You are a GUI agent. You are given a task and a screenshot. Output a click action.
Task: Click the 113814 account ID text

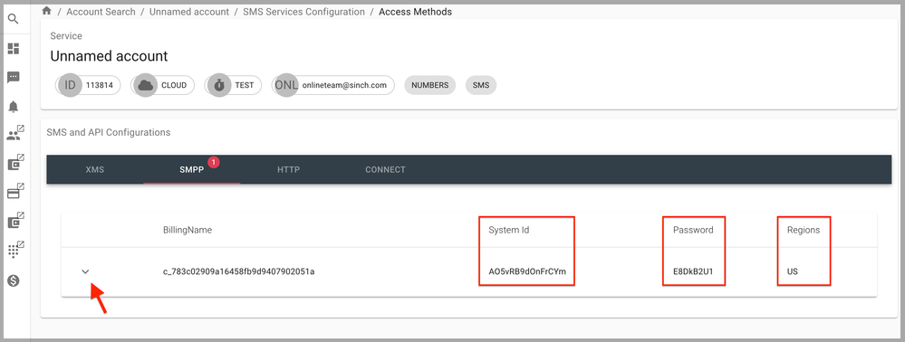point(100,85)
